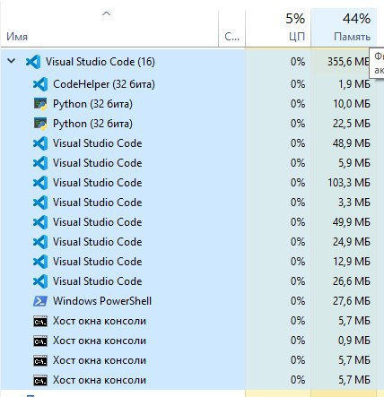Click the Windows PowerShell process icon

(x=40, y=301)
